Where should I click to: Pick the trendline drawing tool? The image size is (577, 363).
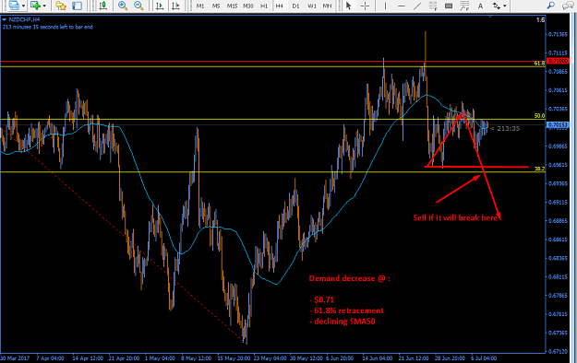pyautogui.click(x=417, y=6)
